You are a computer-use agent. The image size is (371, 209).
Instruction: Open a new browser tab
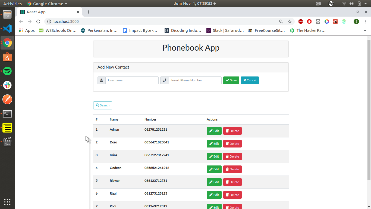(x=88, y=12)
